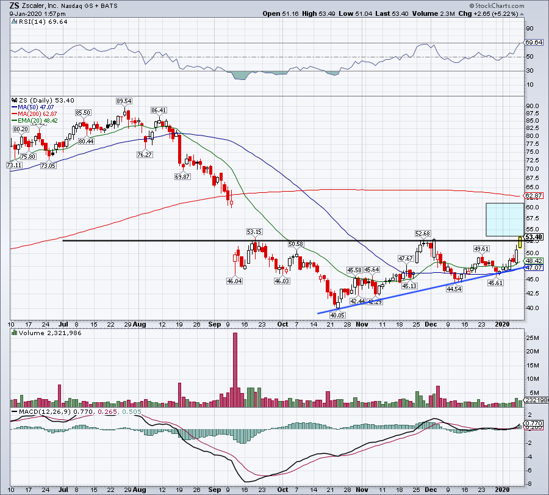
Task: Click the blue 47.07 MA(50) axis tag
Action: [x=534, y=268]
